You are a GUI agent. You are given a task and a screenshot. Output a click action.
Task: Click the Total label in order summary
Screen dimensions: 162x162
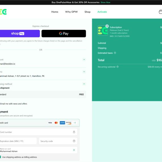(101, 60)
